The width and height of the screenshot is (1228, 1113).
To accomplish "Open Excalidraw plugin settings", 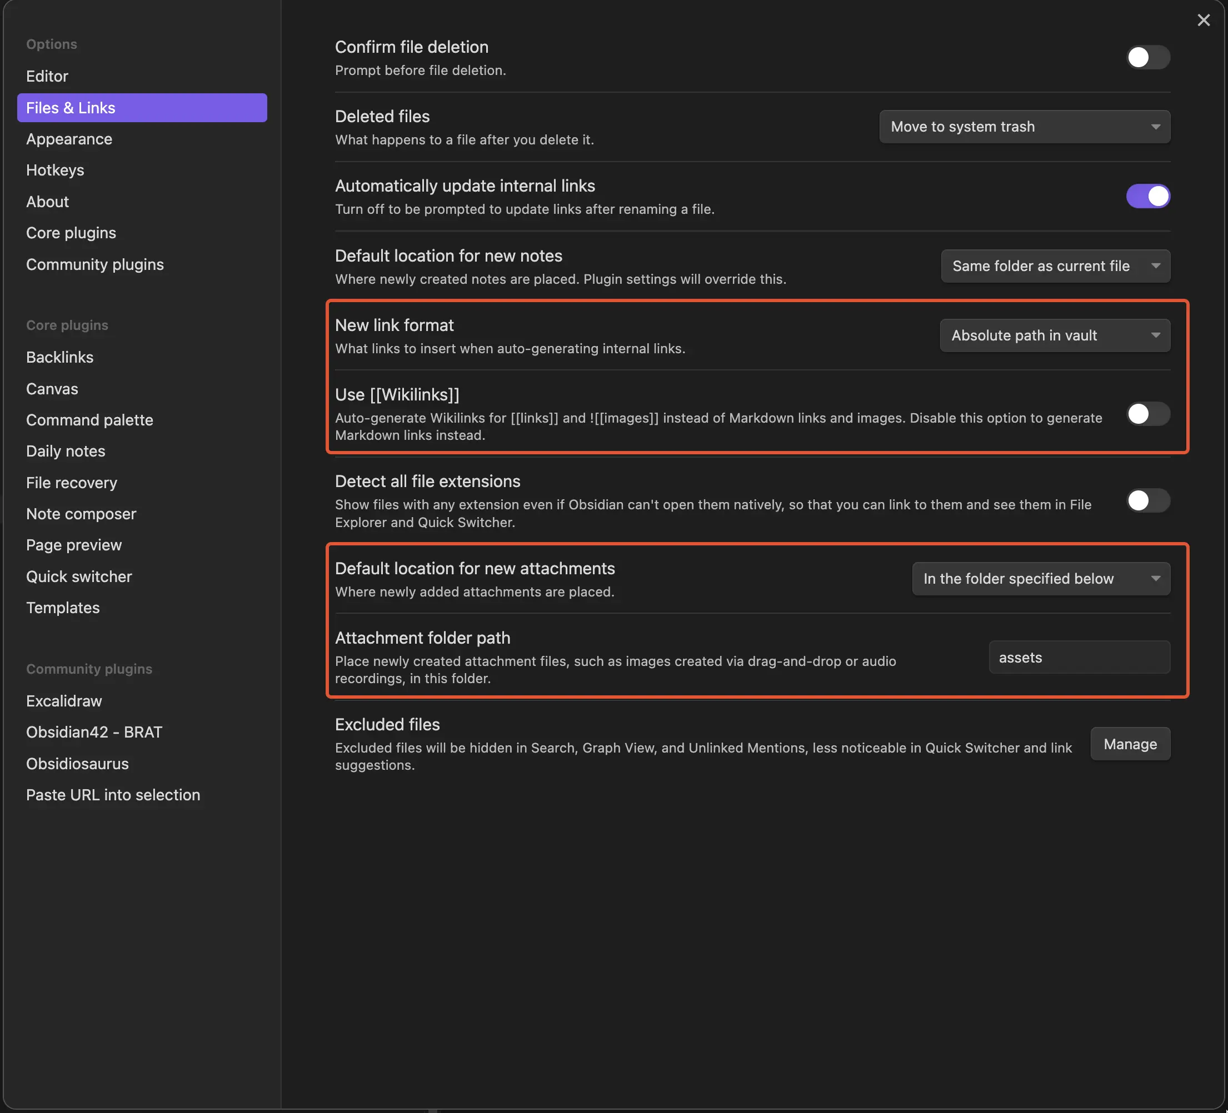I will pyautogui.click(x=64, y=701).
